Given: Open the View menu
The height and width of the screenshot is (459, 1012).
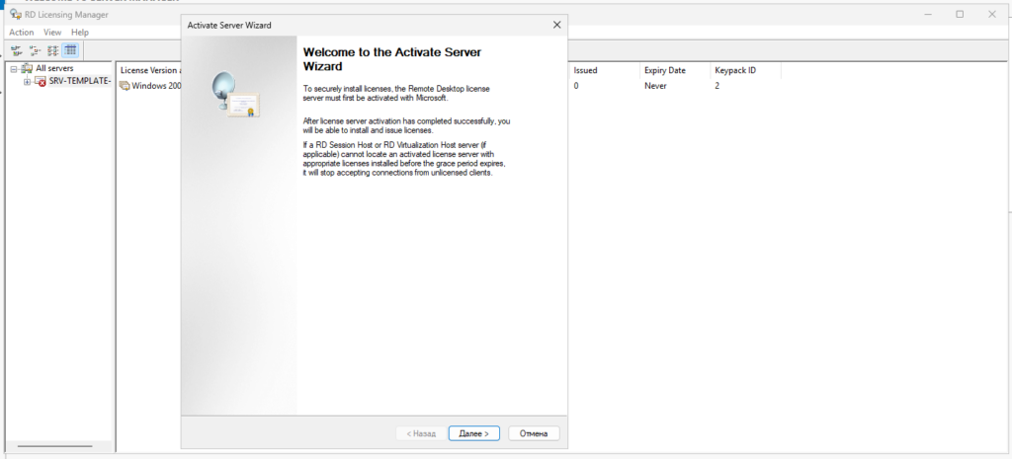Looking at the screenshot, I should pyautogui.click(x=52, y=33).
